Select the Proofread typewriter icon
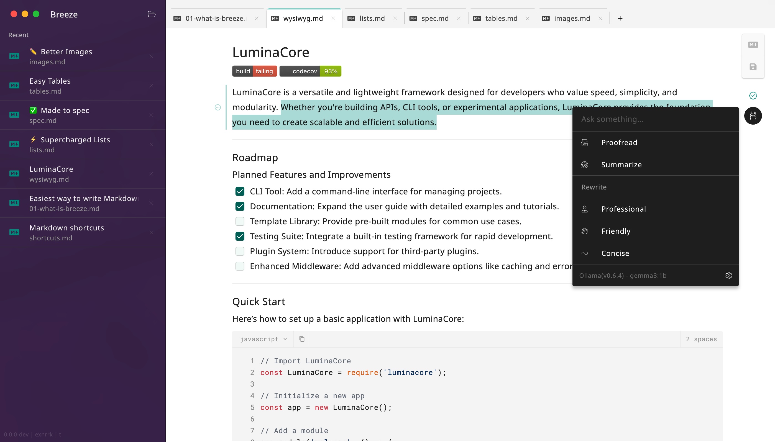 (585, 142)
